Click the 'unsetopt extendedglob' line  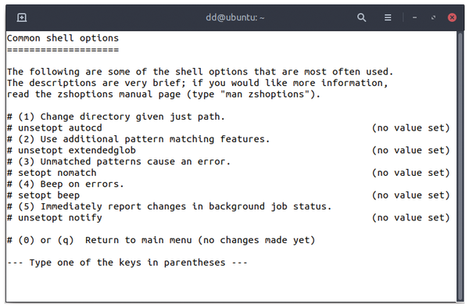[x=71, y=150]
